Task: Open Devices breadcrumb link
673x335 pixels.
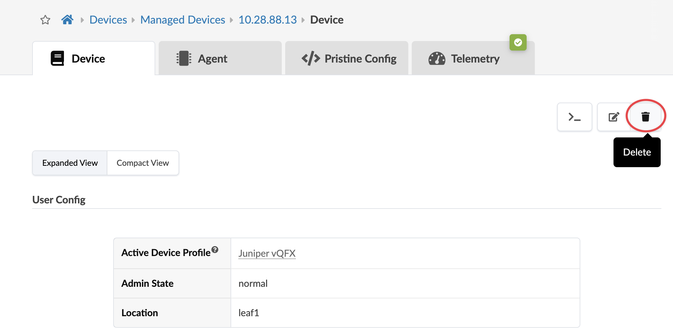Action: tap(108, 20)
